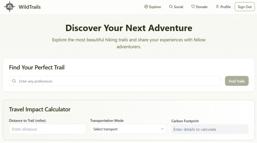Click the Discover Your Next Adventure heading
The width and height of the screenshot is (257, 143).
coord(129,28)
